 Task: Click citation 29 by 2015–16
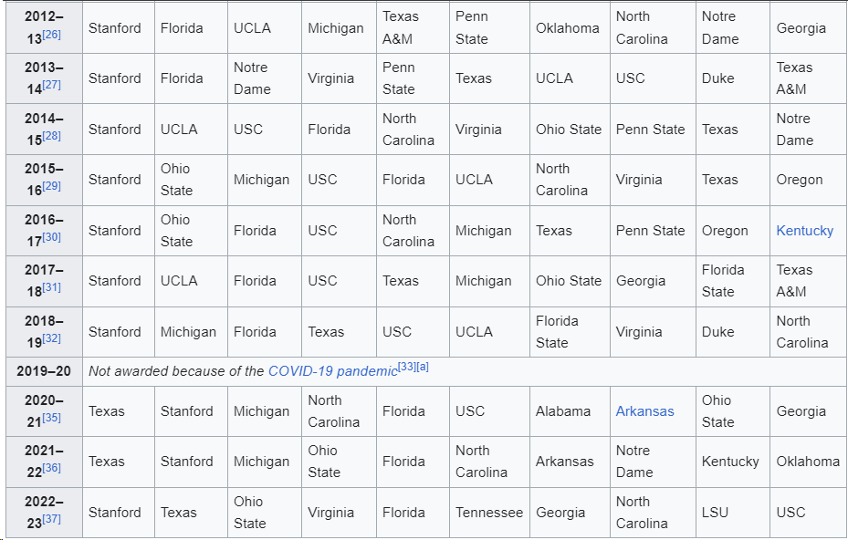click(51, 187)
